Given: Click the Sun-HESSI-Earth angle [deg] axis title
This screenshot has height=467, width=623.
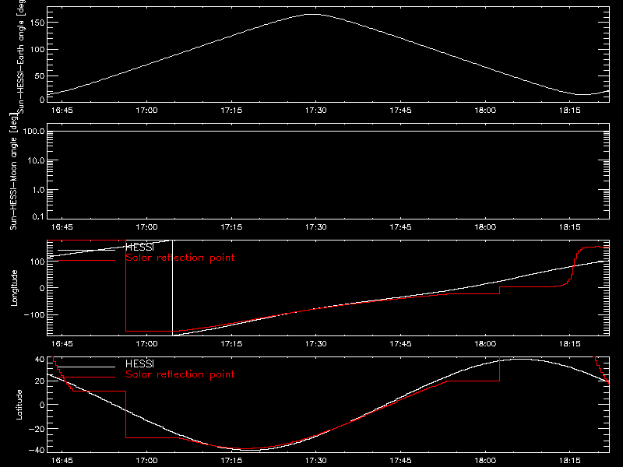Looking at the screenshot, I should tap(21, 55).
